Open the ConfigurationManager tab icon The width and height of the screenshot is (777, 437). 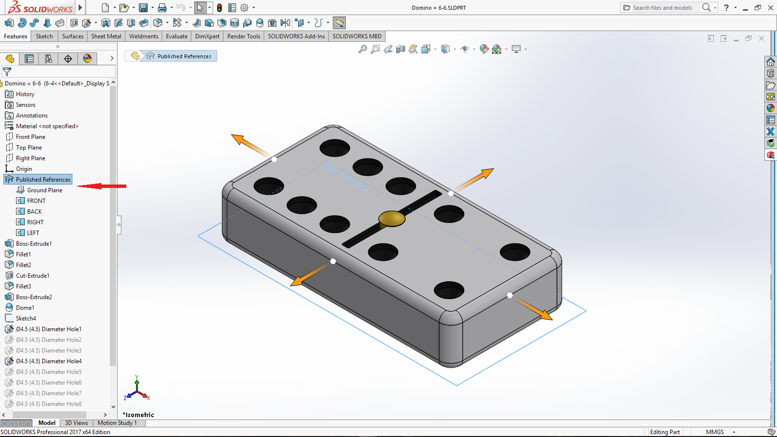49,59
